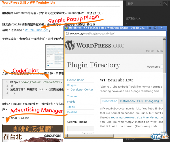Click the 搜尋 search field in sidebar

[x=144, y=4]
